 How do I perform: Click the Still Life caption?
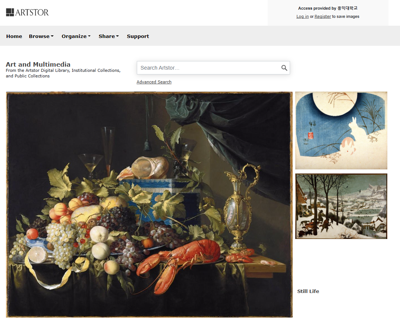coord(308,291)
